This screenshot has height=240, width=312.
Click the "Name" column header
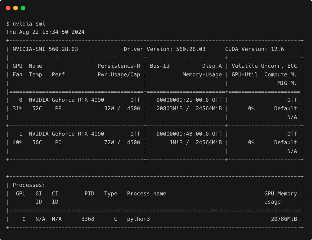click(35, 66)
